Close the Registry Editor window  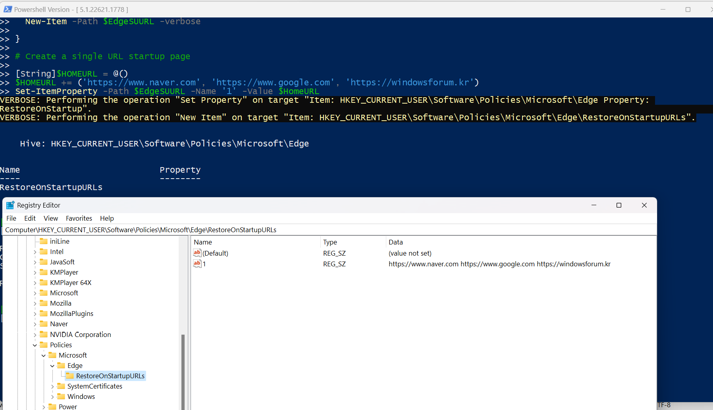[x=644, y=205]
